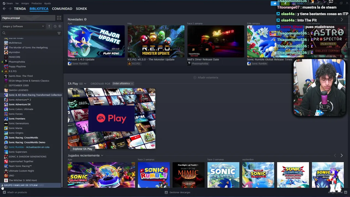Open Version 1.4.0 Update news thumbnail

(96, 41)
